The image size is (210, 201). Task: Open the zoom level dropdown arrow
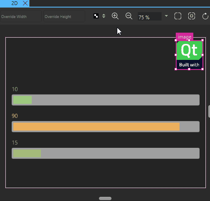tap(166, 16)
